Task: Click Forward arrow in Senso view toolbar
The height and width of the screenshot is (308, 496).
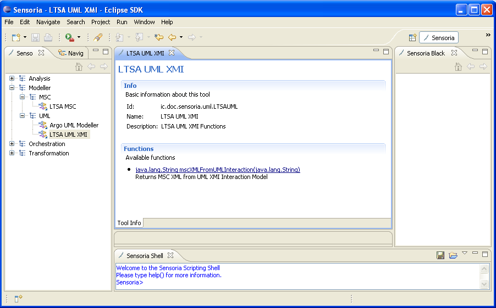Action: coord(104,66)
